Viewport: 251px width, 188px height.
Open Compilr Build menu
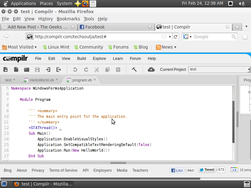tap(82, 59)
